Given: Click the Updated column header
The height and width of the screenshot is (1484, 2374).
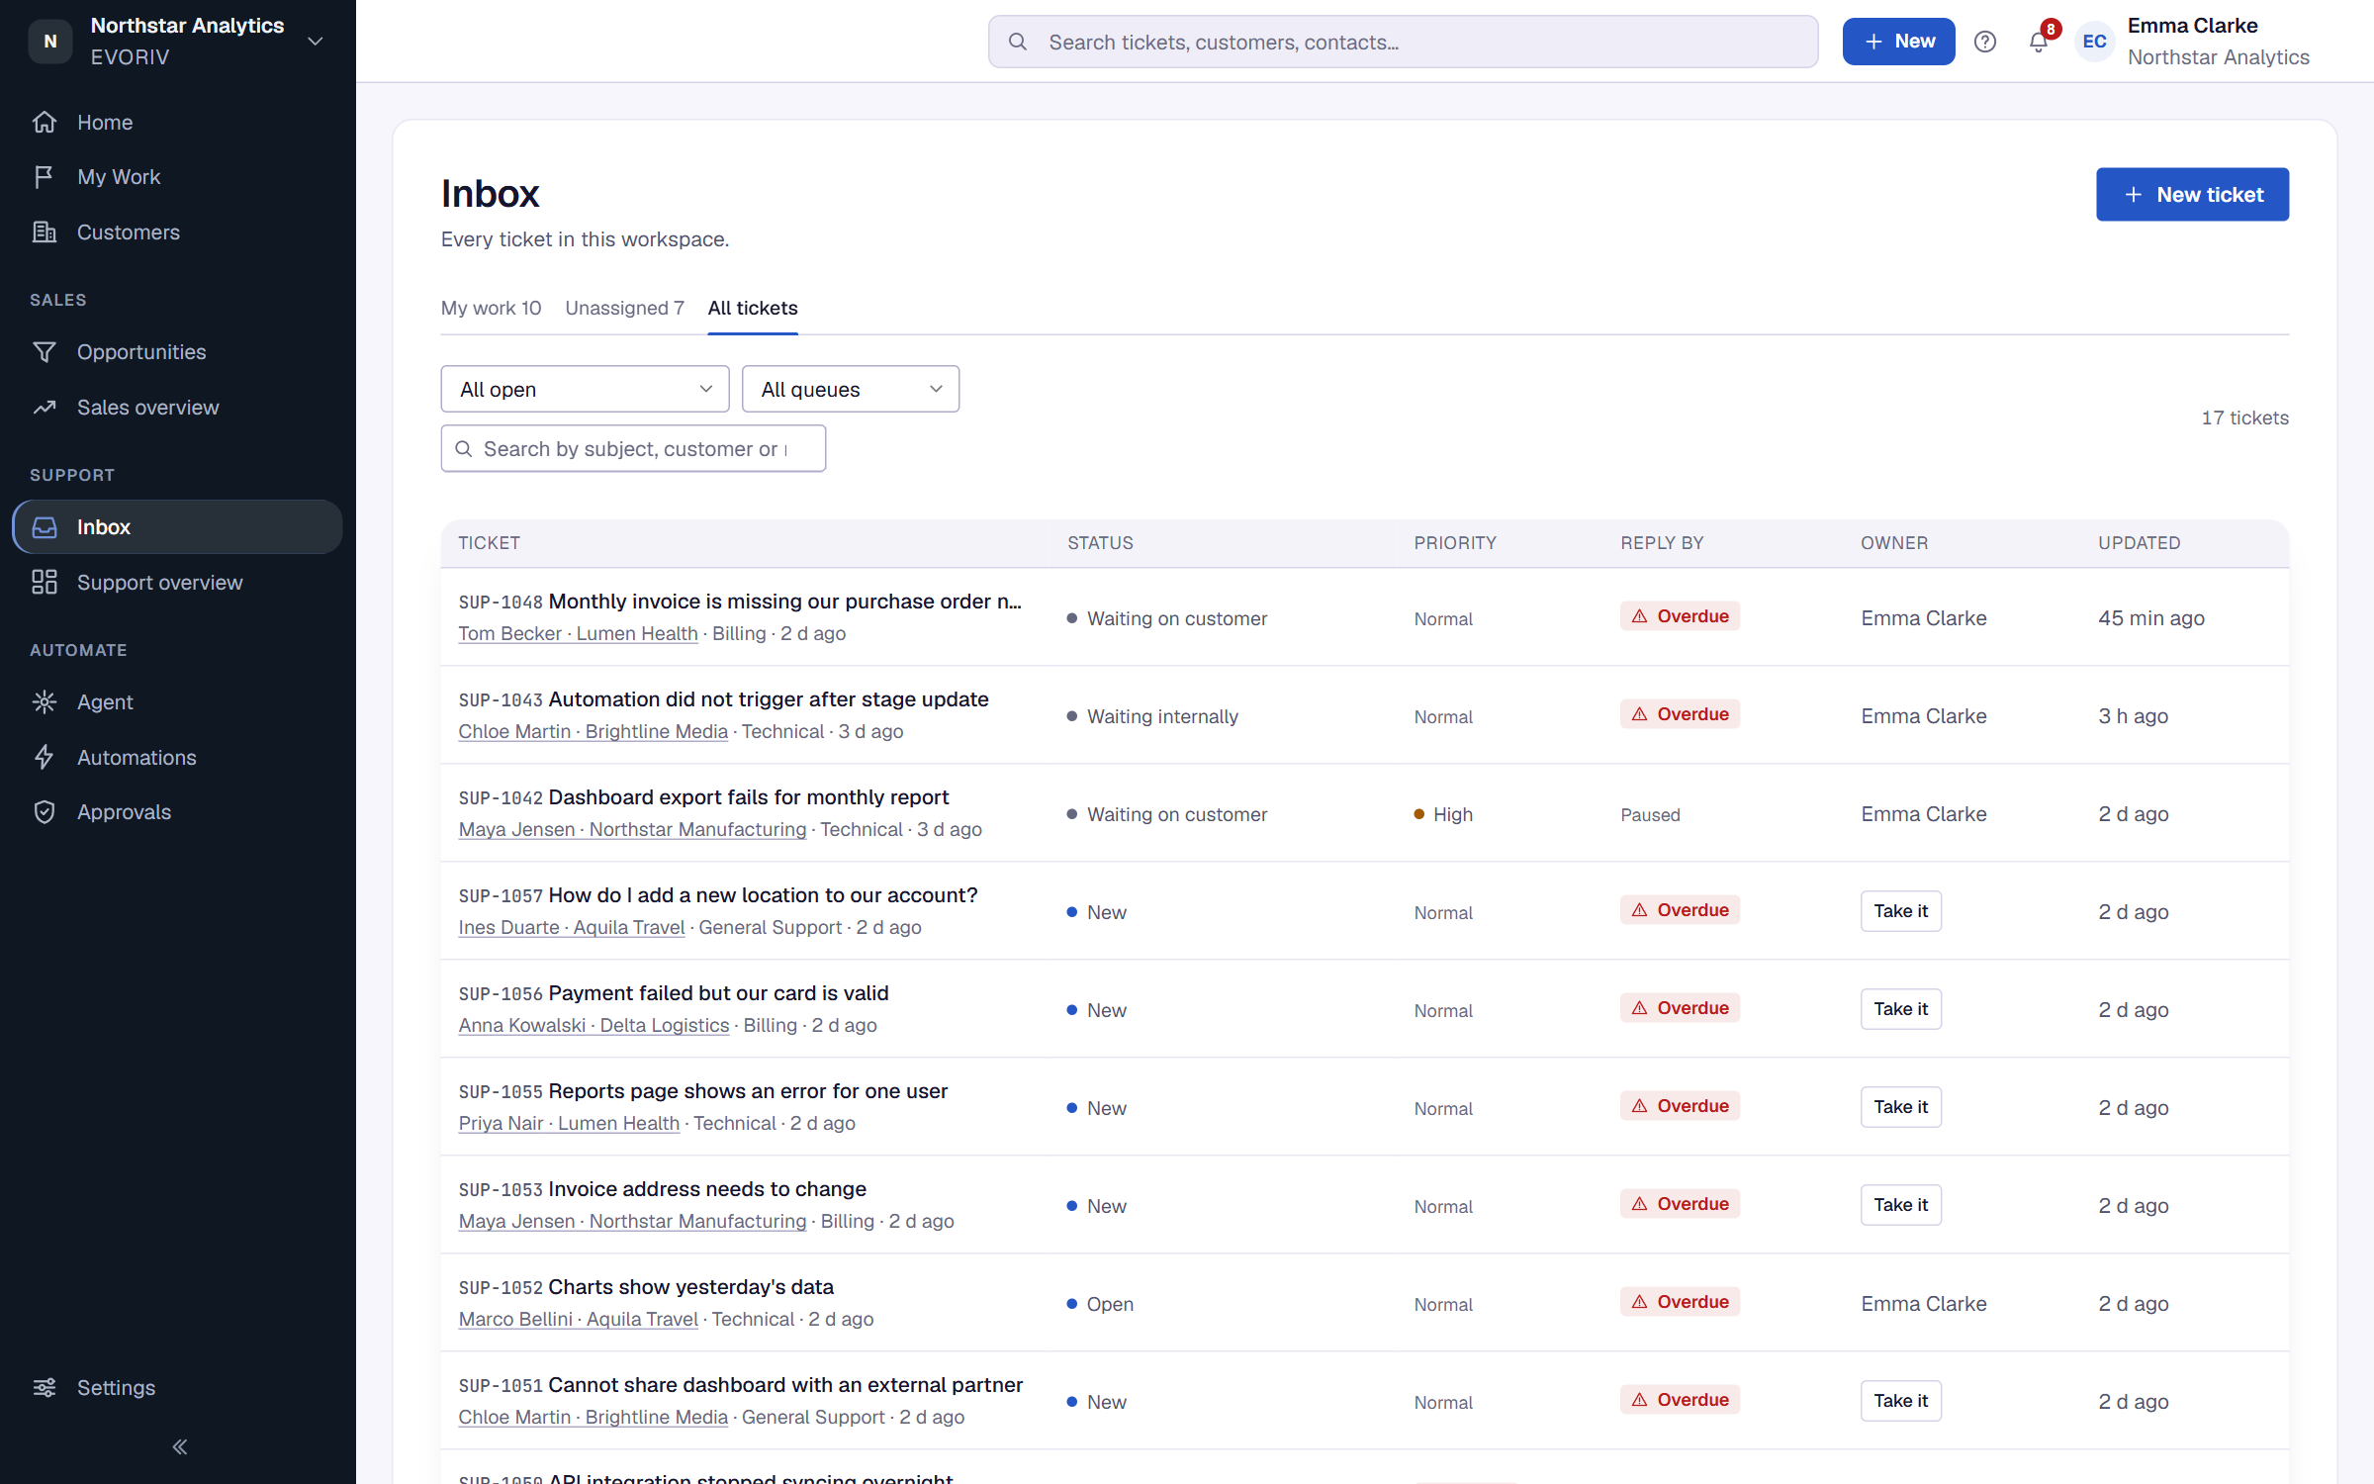Looking at the screenshot, I should 2140,543.
